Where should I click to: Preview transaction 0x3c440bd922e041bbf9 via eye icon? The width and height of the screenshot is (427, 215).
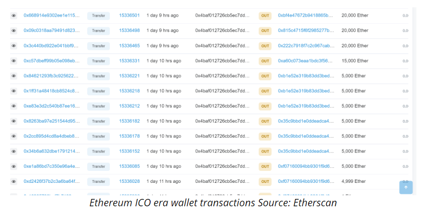pyautogui.click(x=14, y=46)
